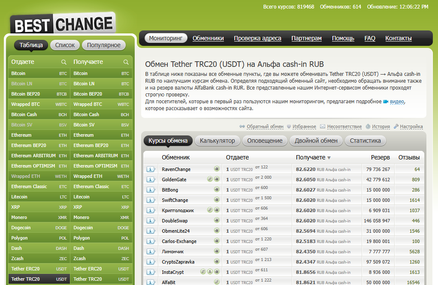Viewport: 438px width, 285px height.
Task: Select Tether TRC20 in Отдаете column
Action: (39, 279)
